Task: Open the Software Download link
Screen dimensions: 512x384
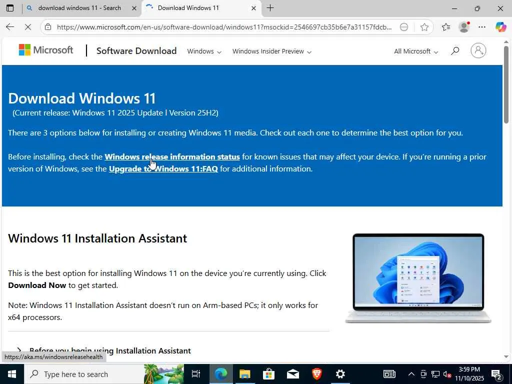Action: (136, 51)
